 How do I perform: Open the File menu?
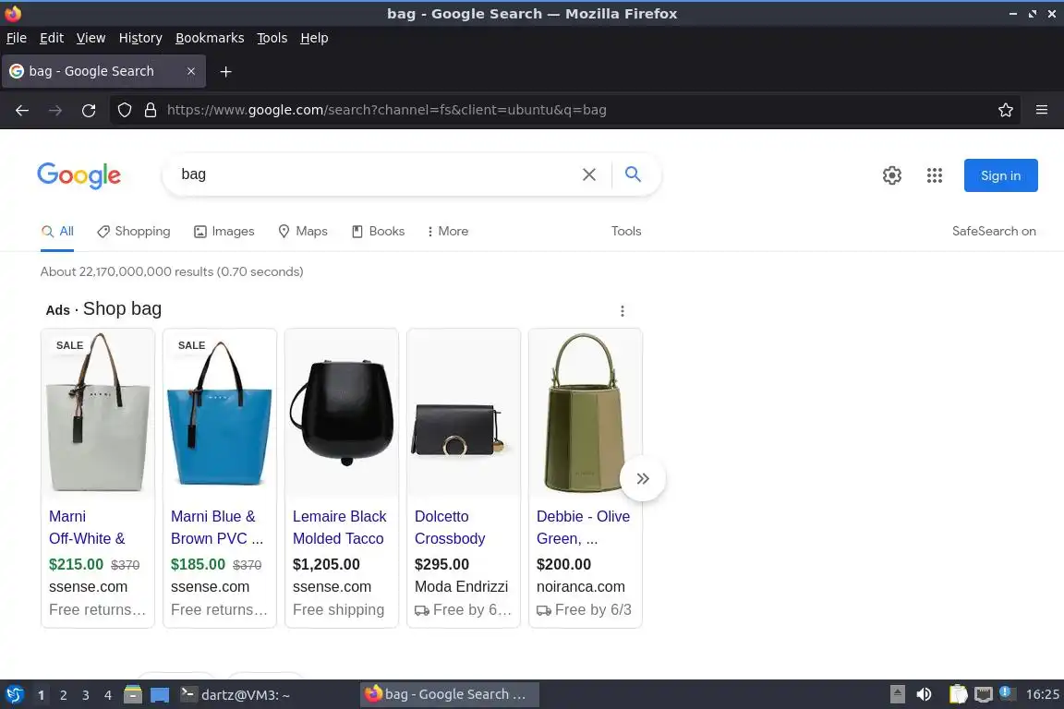[x=17, y=38]
